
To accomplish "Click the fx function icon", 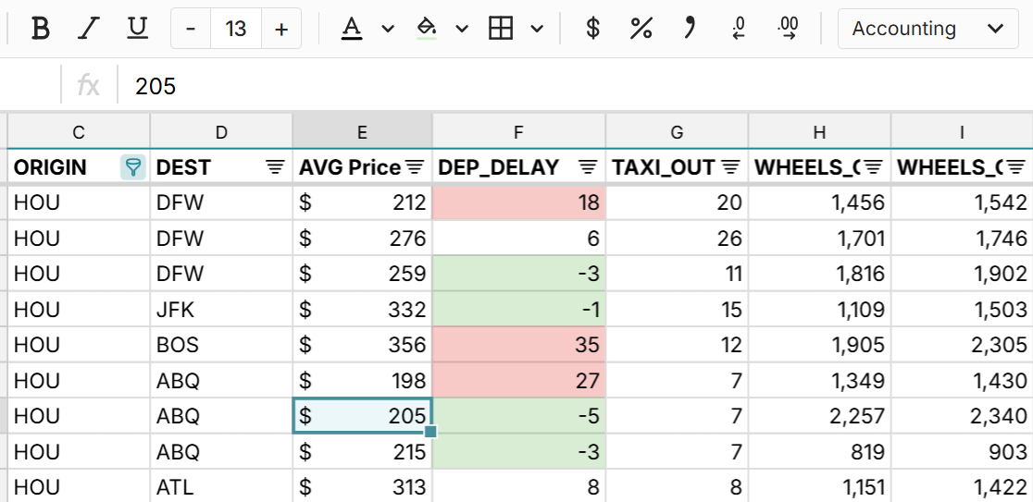I will pos(89,86).
